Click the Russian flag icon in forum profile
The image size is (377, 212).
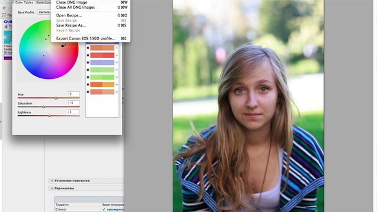pos(8,58)
